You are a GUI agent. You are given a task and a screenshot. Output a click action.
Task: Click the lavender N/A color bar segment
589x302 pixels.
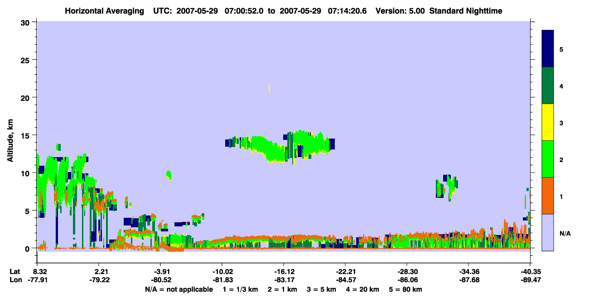click(x=548, y=232)
